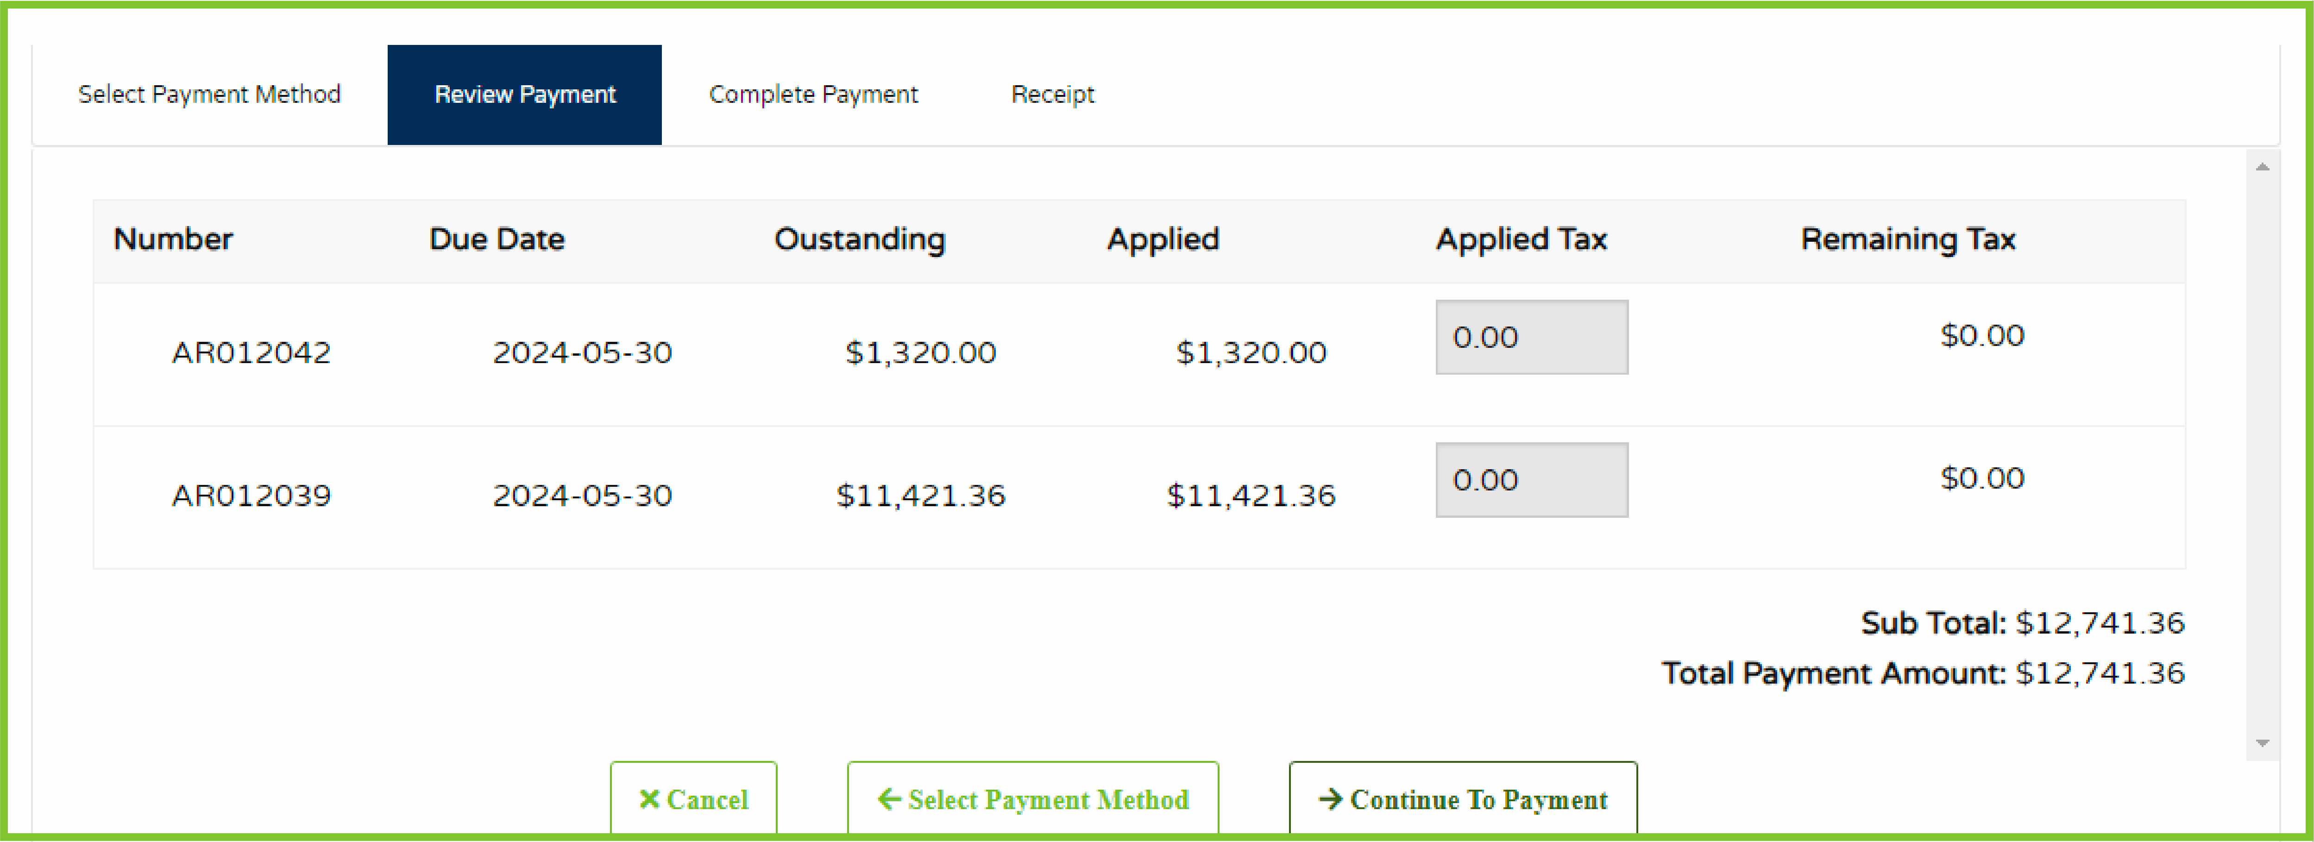This screenshot has height=842, width=2314.
Task: Click the Cancel button
Action: tap(693, 799)
